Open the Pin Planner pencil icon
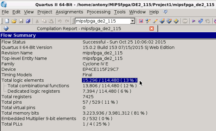Viewport: 216px width, 131px height. point(155,21)
